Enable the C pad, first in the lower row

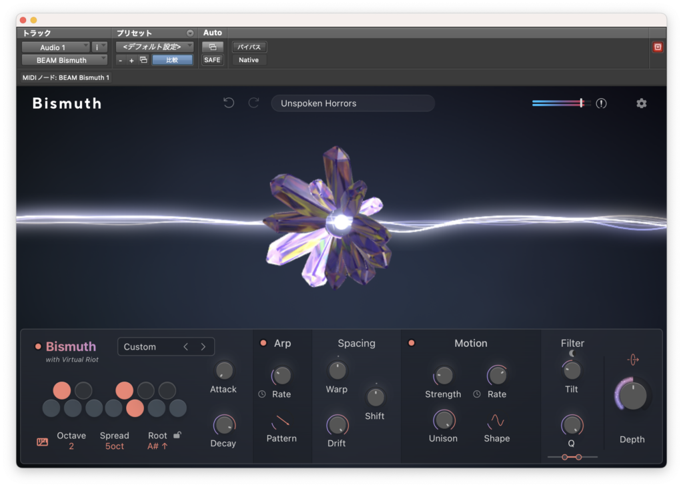[x=51, y=408]
